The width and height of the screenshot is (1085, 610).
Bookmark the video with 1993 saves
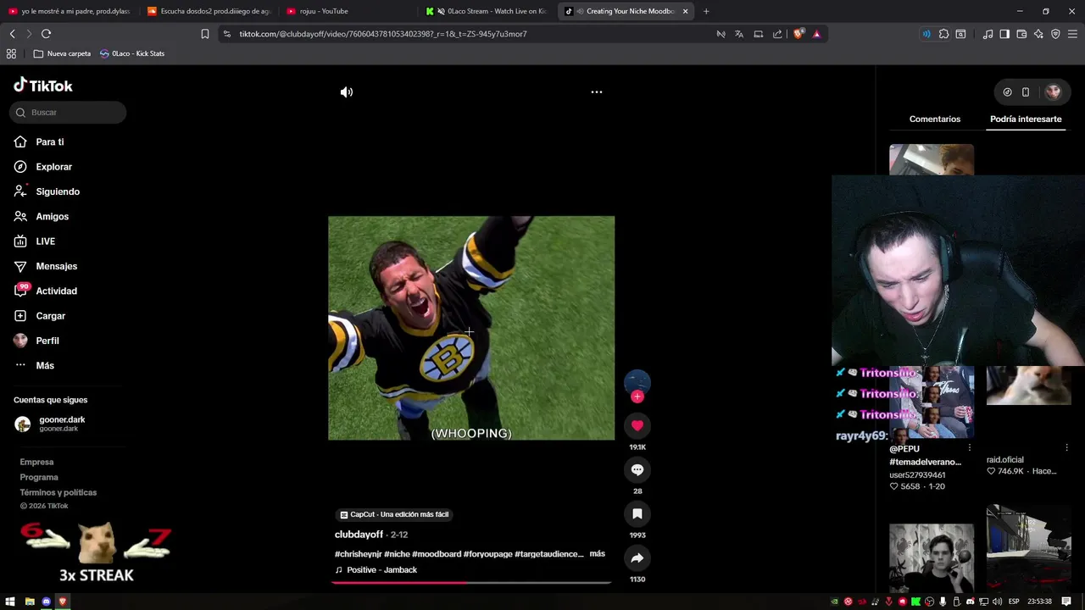[637, 513]
